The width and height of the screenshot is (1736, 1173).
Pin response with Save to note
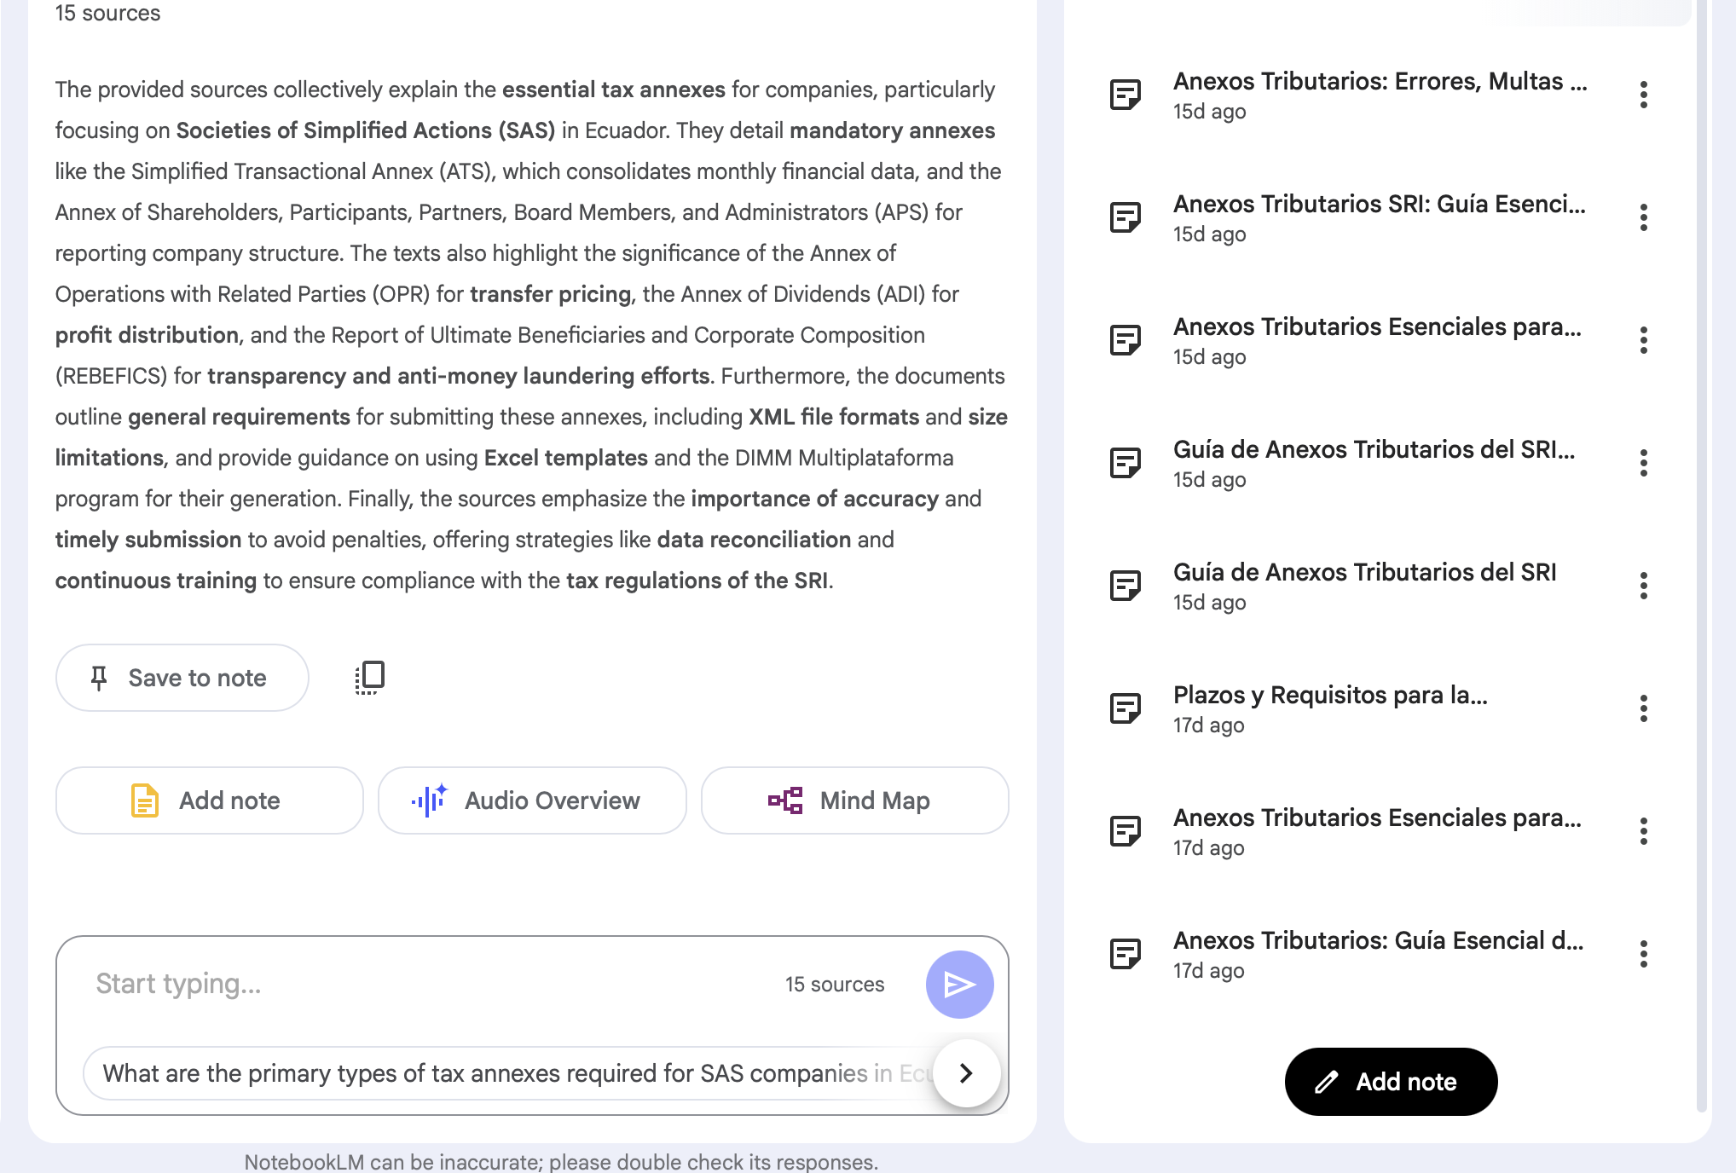pyautogui.click(x=182, y=678)
